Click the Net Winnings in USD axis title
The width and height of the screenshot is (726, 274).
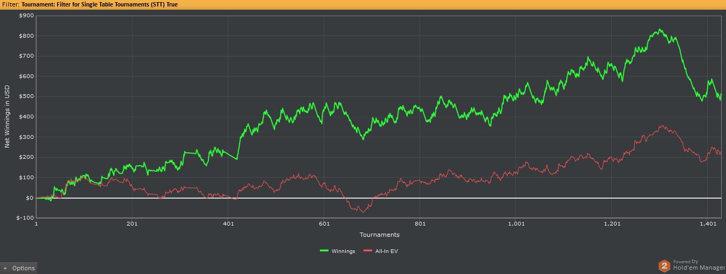click(8, 117)
